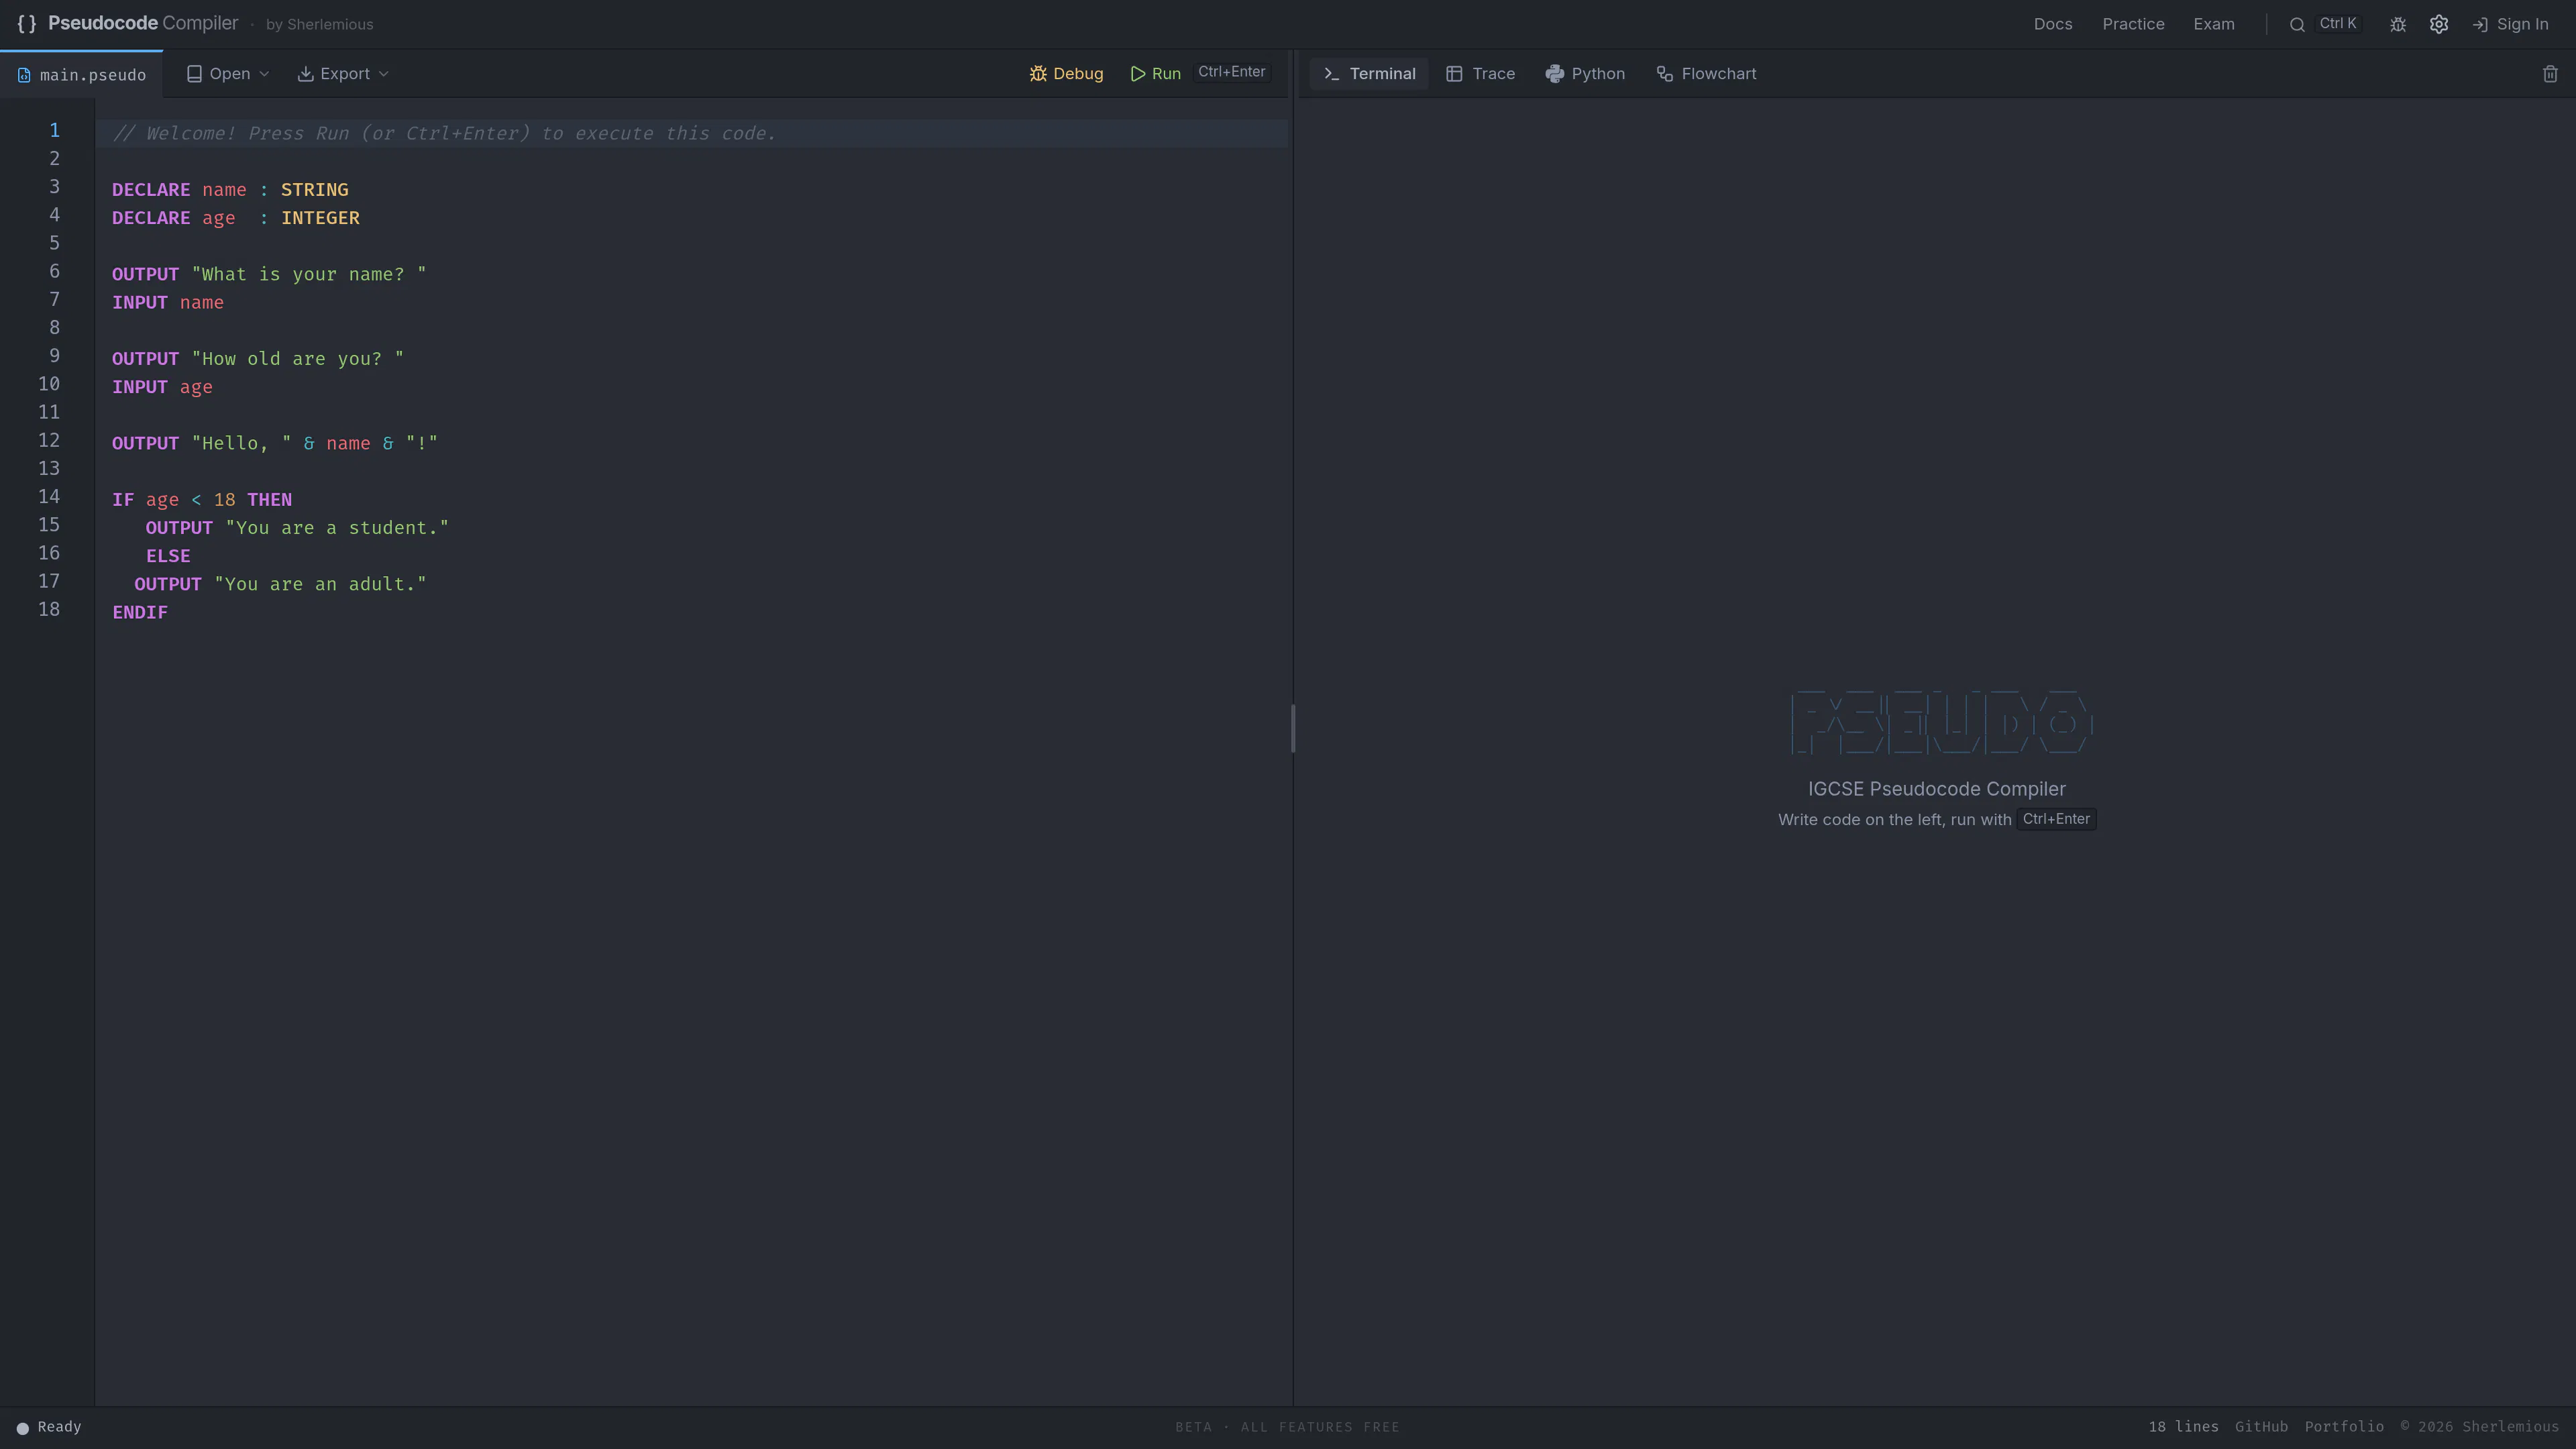The width and height of the screenshot is (2576, 1449).
Task: Click the ENDIF keyword line
Action: (x=140, y=612)
